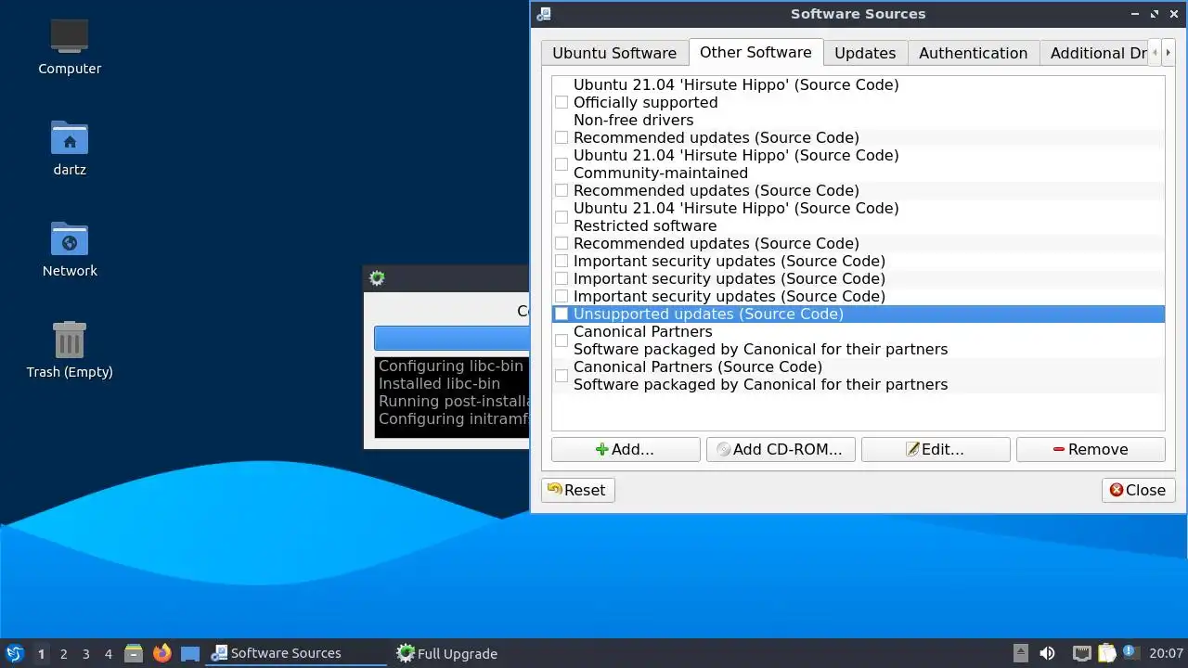1188x668 pixels.
Task: Open the clipboard manager tray icon
Action: [x=1106, y=653]
